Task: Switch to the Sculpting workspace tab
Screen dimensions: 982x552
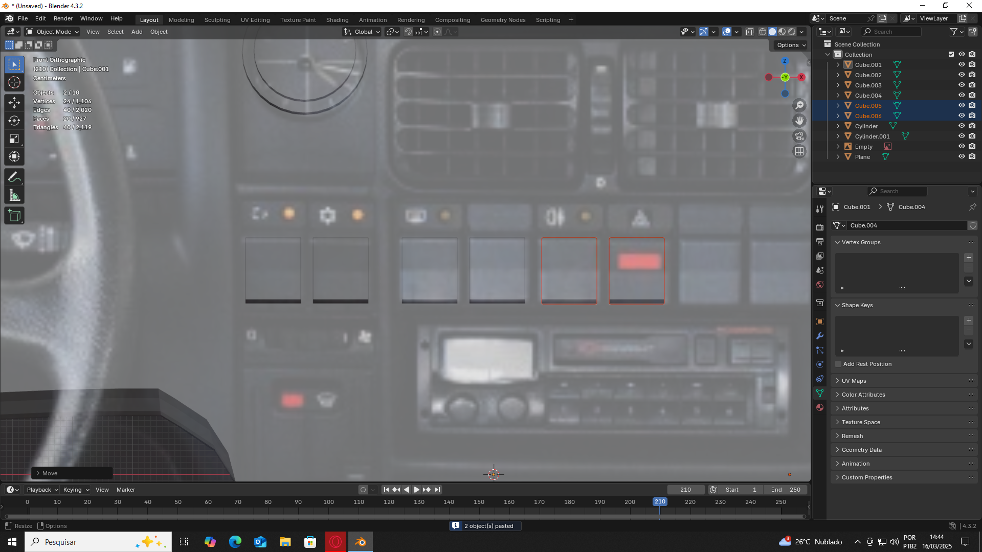Action: (x=217, y=20)
